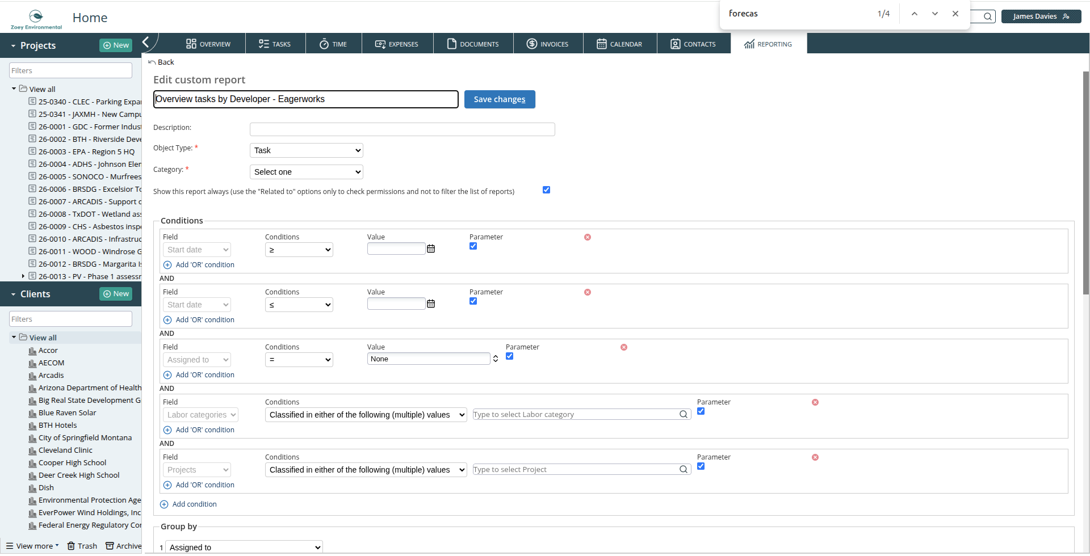Switch to the Tasks tab

pyautogui.click(x=275, y=44)
